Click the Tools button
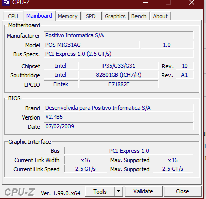Viewport: 206px width, 199px height. pyautogui.click(x=100, y=192)
